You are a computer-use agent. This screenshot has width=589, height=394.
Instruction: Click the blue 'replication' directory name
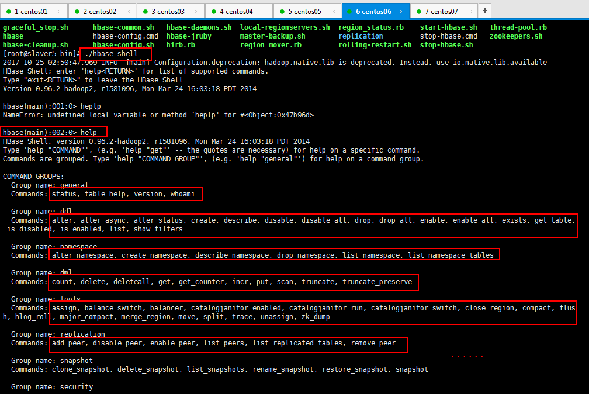pyautogui.click(x=361, y=36)
